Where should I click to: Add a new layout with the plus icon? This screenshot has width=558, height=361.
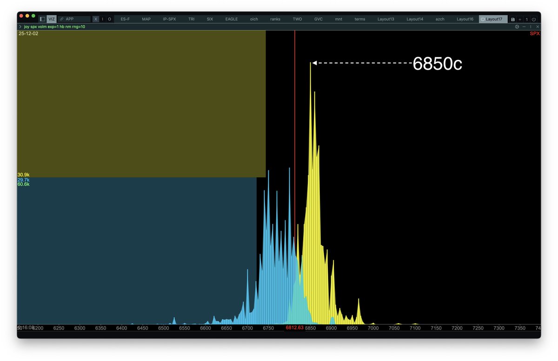[x=519, y=19]
